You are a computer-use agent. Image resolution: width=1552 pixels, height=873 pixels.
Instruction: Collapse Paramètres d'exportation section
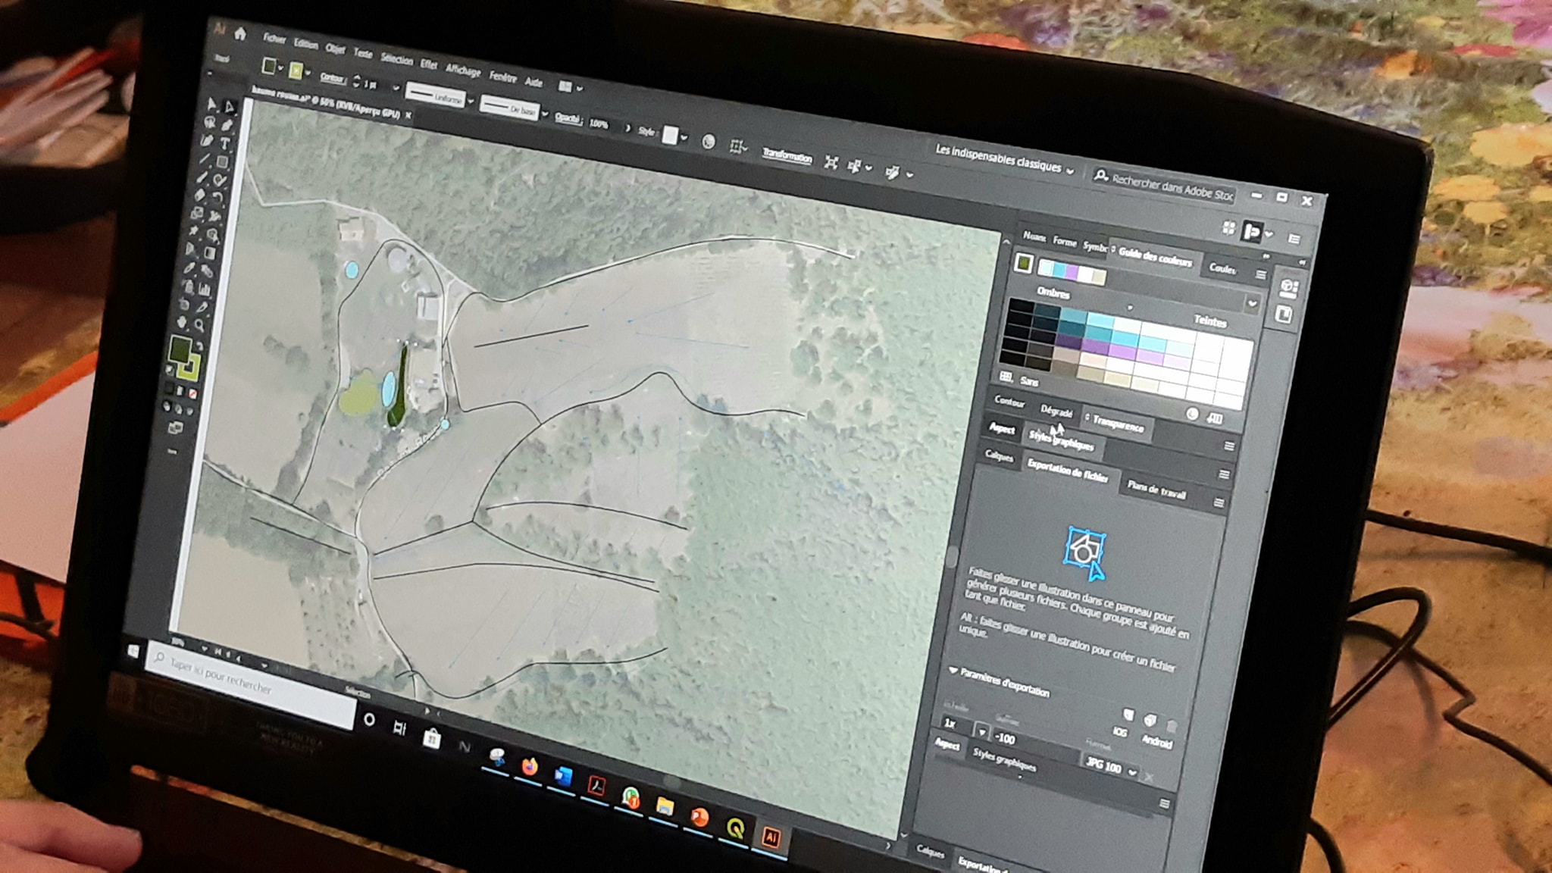point(953,671)
